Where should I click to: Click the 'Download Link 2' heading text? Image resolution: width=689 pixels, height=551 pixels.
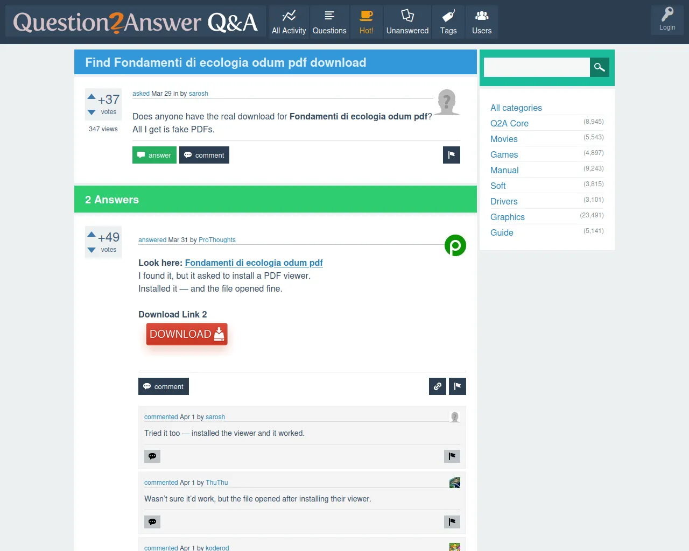pos(173,314)
